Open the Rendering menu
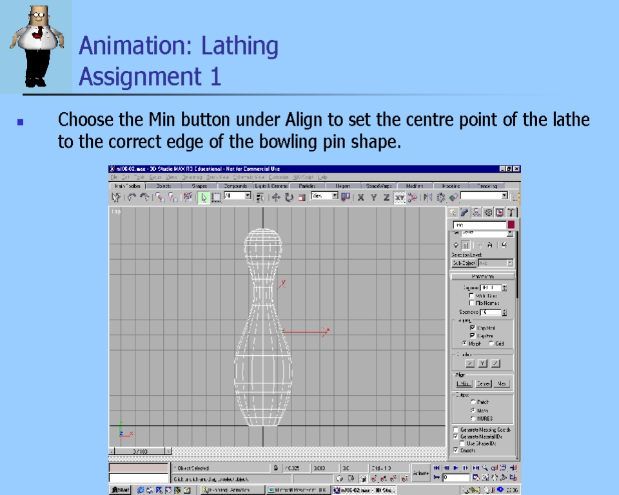 [x=192, y=177]
